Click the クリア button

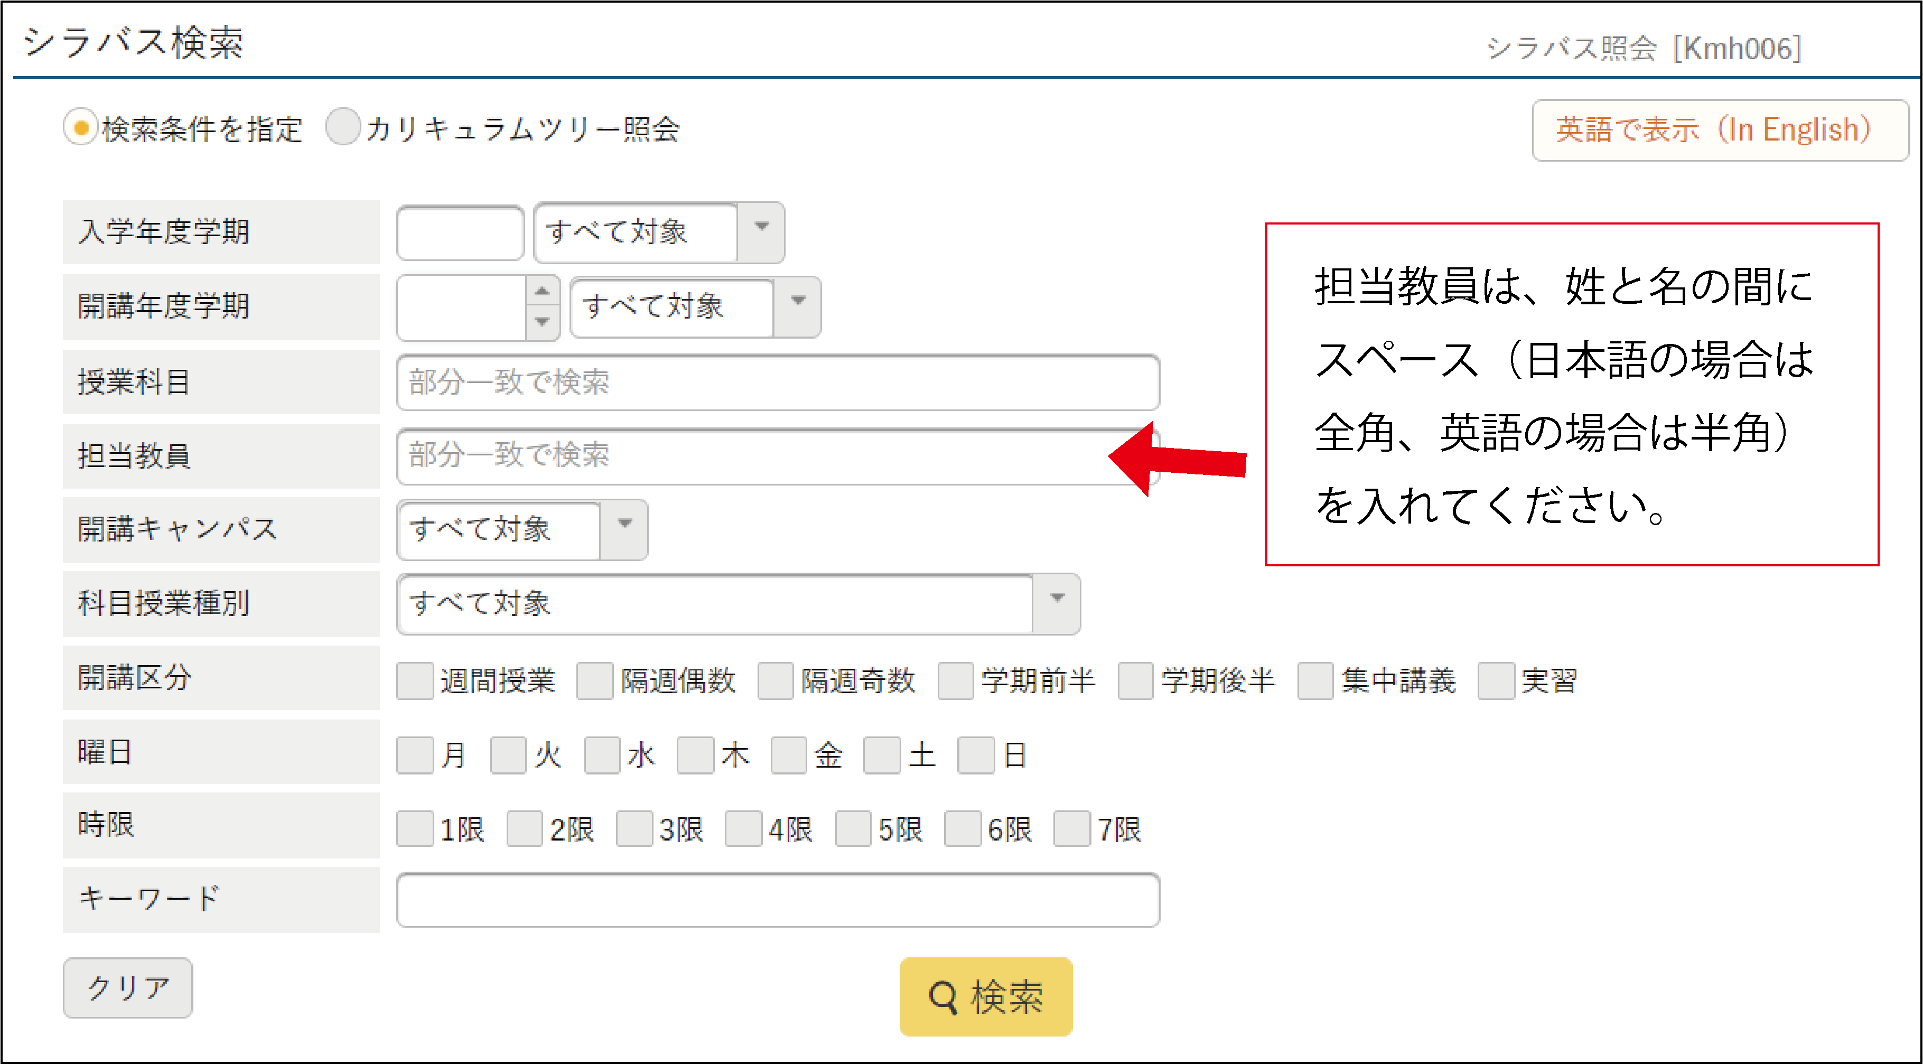pos(128,988)
